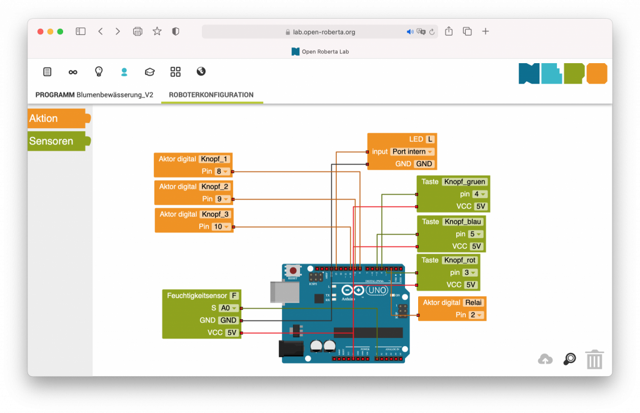The width and height of the screenshot is (640, 413).
Task: Open the user account icon menu
Action: click(x=124, y=72)
